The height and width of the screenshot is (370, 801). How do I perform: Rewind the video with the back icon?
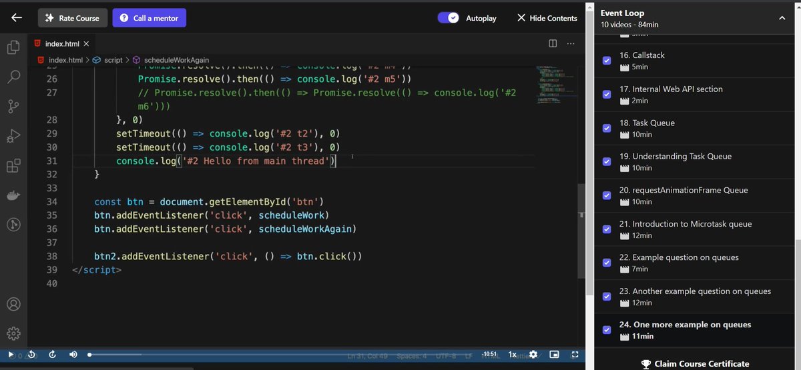32,355
